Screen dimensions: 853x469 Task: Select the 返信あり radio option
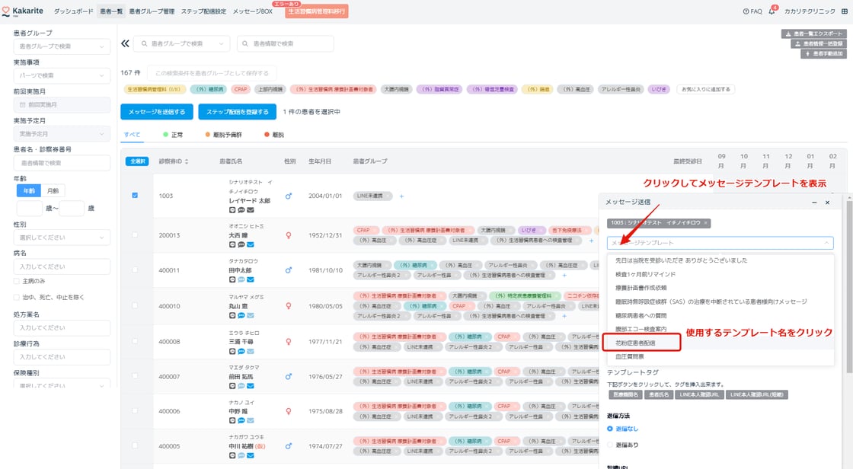tap(611, 444)
